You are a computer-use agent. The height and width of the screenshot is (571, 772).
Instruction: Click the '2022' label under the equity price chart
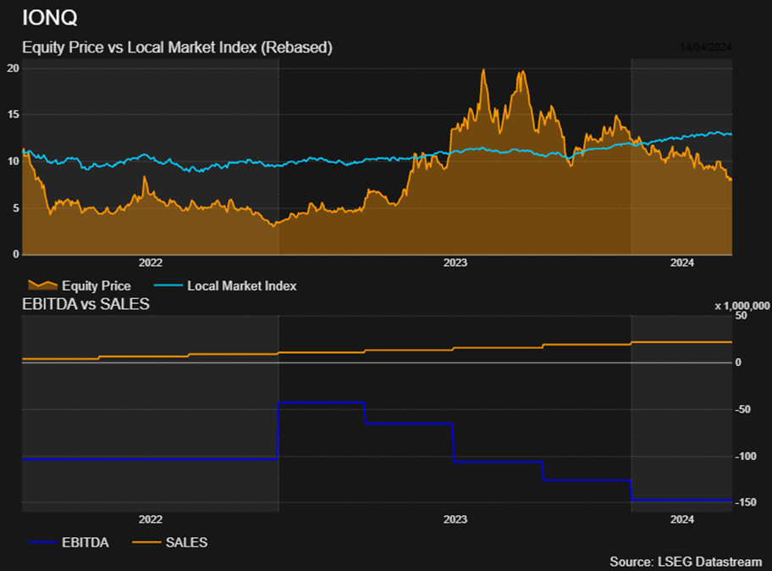[151, 263]
